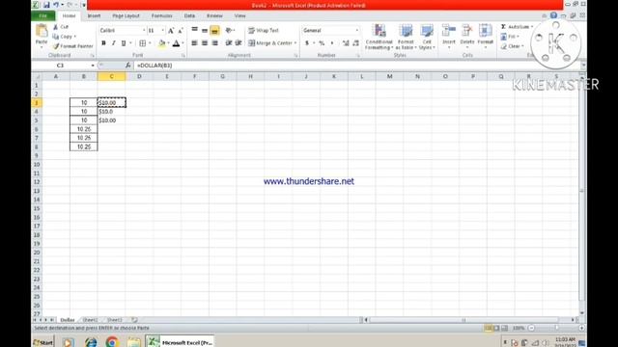Switch to the View tab
Screen dimensions: 618x347
point(239,15)
